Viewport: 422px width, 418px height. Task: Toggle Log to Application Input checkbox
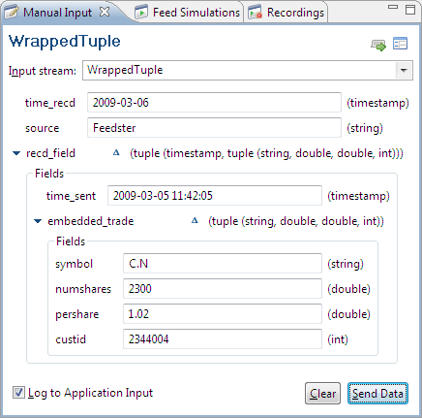click(x=18, y=393)
